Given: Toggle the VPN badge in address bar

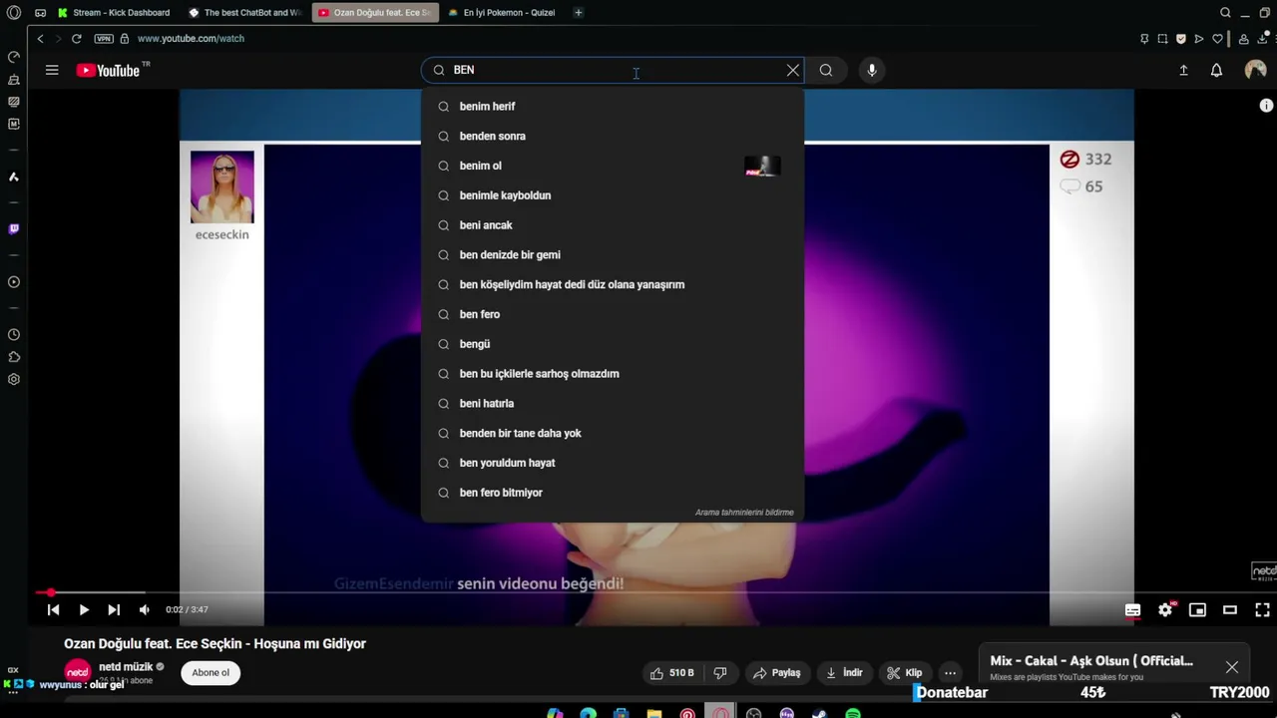Looking at the screenshot, I should coord(104,39).
